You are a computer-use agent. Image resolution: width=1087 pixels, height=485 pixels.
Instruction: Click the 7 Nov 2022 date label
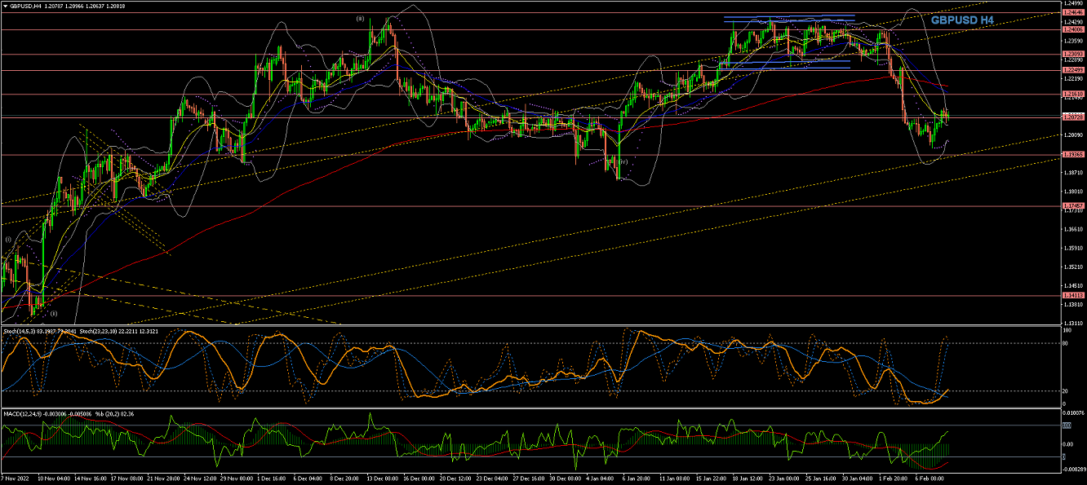coord(16,480)
